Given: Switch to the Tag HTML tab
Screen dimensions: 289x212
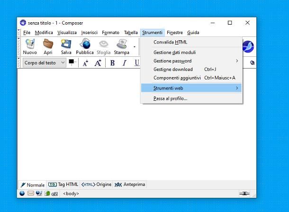Looking at the screenshot, I should pos(63,185).
